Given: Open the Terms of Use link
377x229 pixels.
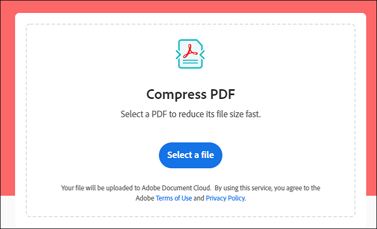Looking at the screenshot, I should tap(174, 198).
